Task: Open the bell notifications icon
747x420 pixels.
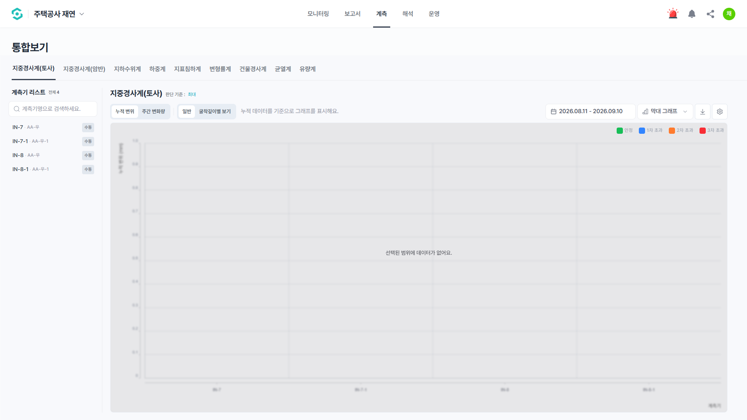Action: [692, 14]
